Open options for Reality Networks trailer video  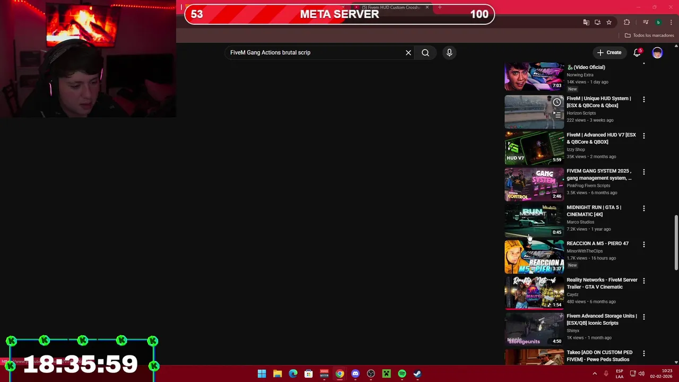click(644, 281)
